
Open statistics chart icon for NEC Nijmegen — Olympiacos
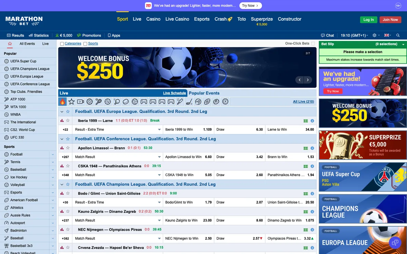click(x=62, y=230)
